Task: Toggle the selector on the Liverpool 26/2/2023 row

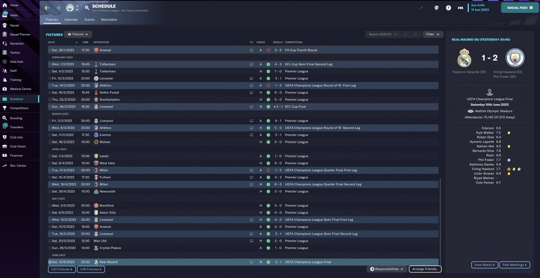Action: [50, 107]
